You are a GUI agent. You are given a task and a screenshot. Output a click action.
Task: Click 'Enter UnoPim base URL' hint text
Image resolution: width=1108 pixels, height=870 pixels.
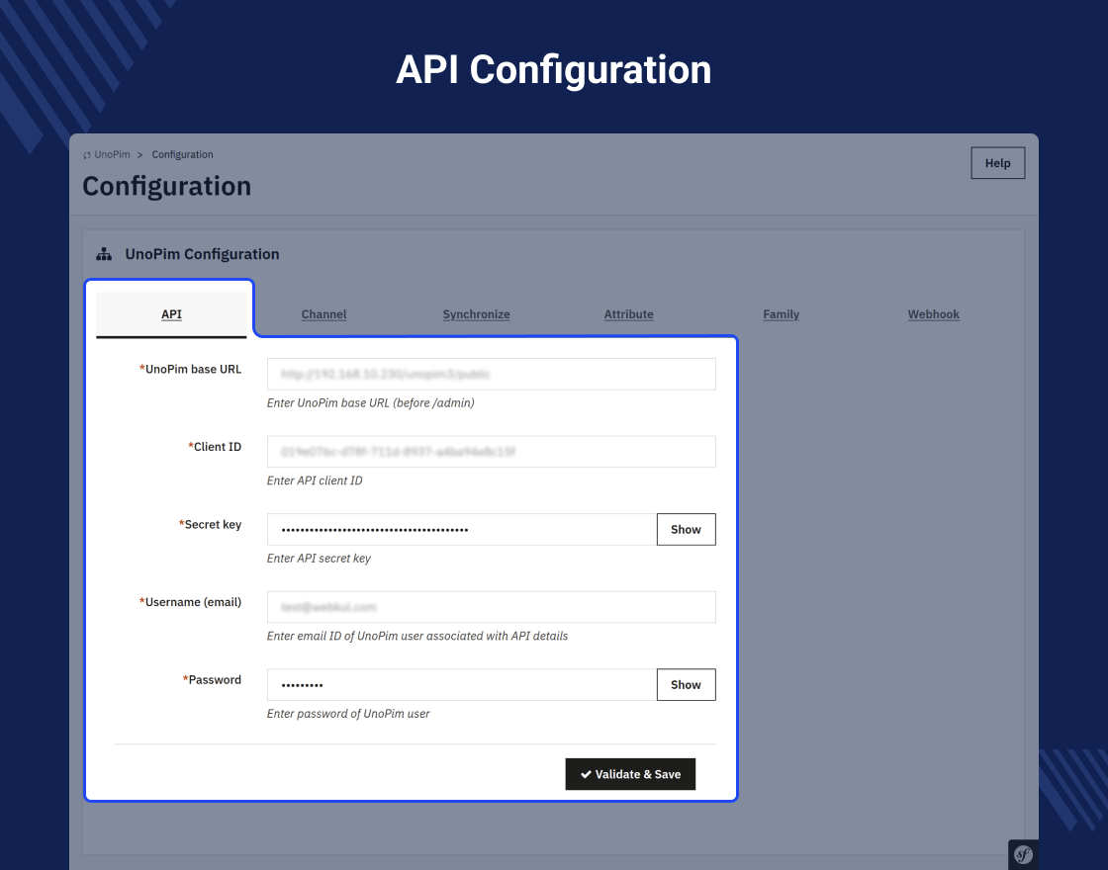tap(370, 403)
